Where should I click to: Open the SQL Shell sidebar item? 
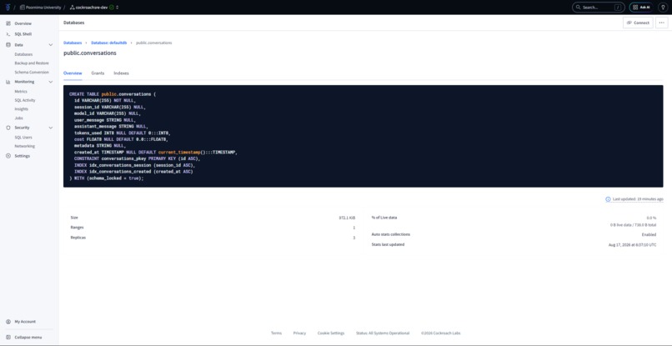23,34
